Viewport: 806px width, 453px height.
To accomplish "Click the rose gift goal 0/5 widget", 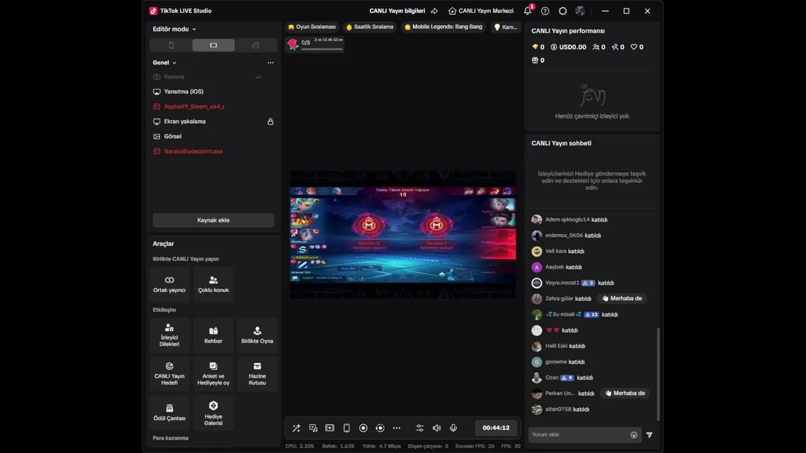I will [x=315, y=43].
